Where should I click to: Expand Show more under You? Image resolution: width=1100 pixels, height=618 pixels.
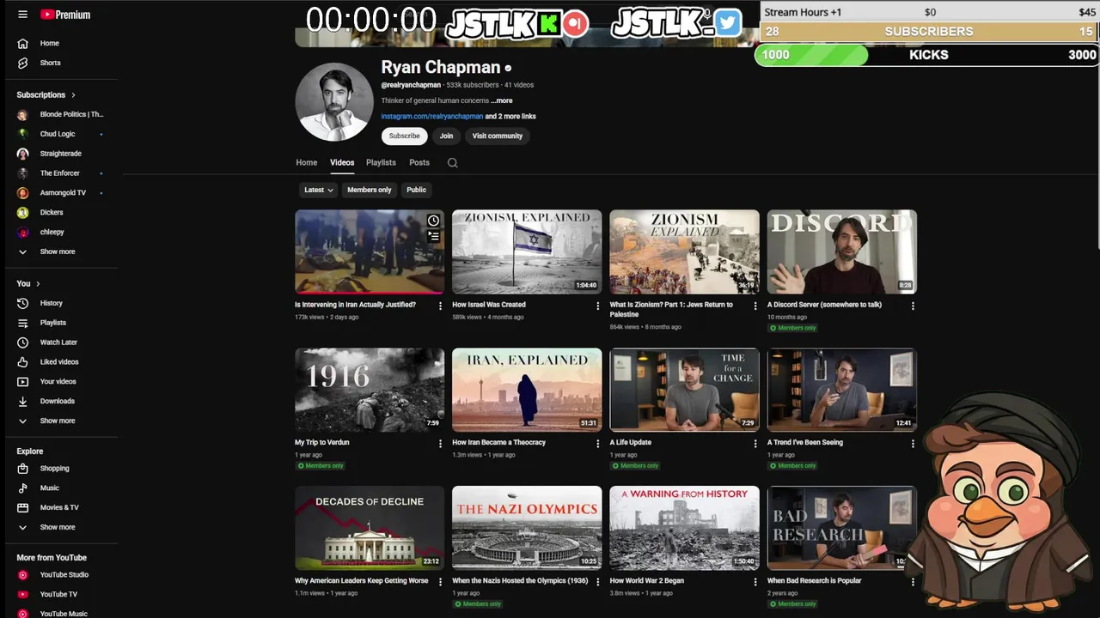pyautogui.click(x=59, y=421)
